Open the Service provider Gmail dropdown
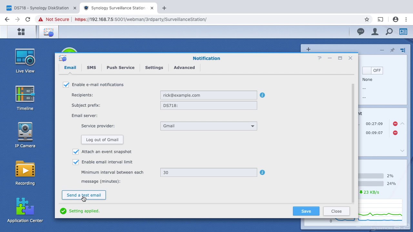413x232 pixels. (208, 126)
